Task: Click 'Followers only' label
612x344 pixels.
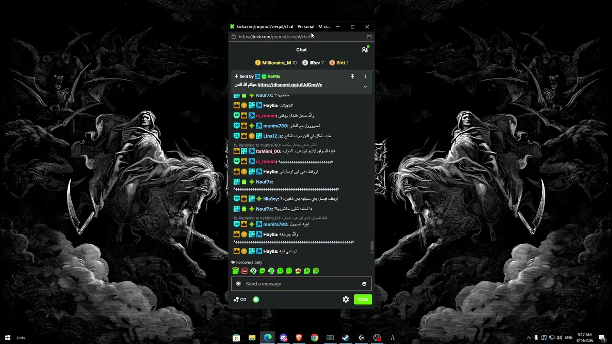Action: [x=249, y=262]
